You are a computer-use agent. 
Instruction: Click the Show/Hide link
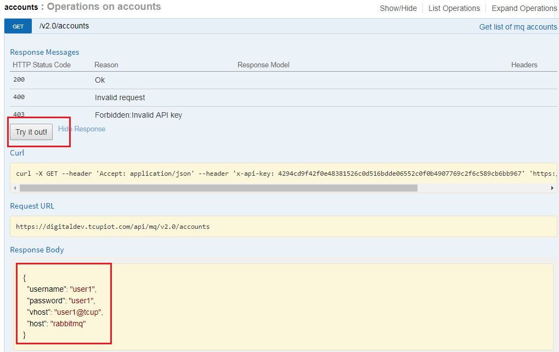[398, 8]
